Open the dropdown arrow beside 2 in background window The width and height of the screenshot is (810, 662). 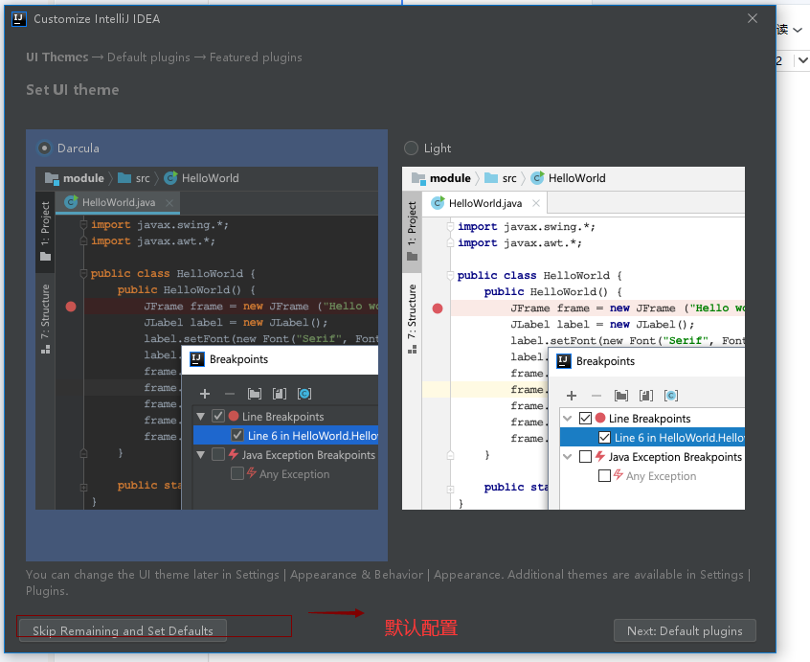point(802,60)
